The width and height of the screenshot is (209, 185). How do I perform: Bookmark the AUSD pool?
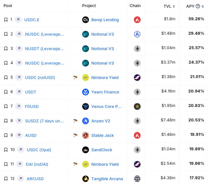tap(6, 135)
